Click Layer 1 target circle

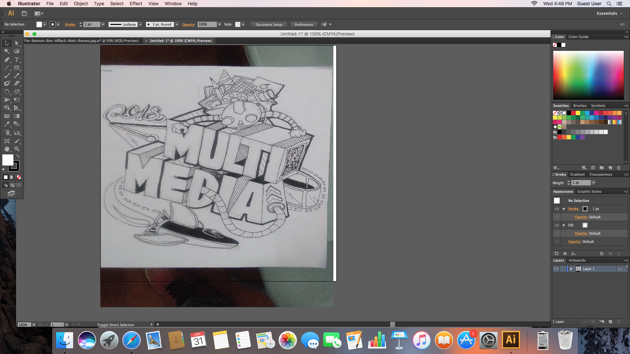click(x=619, y=269)
